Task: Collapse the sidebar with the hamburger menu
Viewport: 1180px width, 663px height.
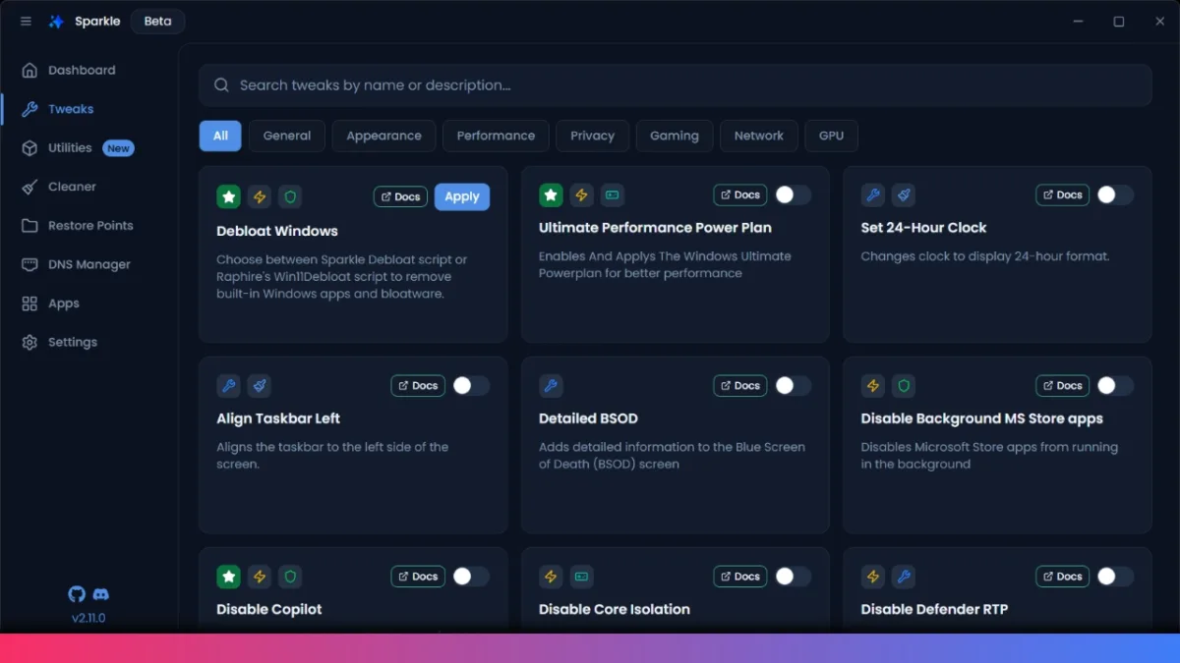Action: (x=26, y=21)
